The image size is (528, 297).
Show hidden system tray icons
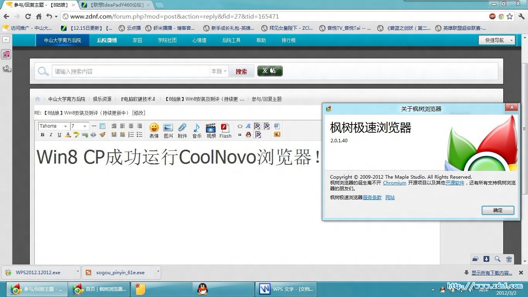pyautogui.click(x=433, y=289)
